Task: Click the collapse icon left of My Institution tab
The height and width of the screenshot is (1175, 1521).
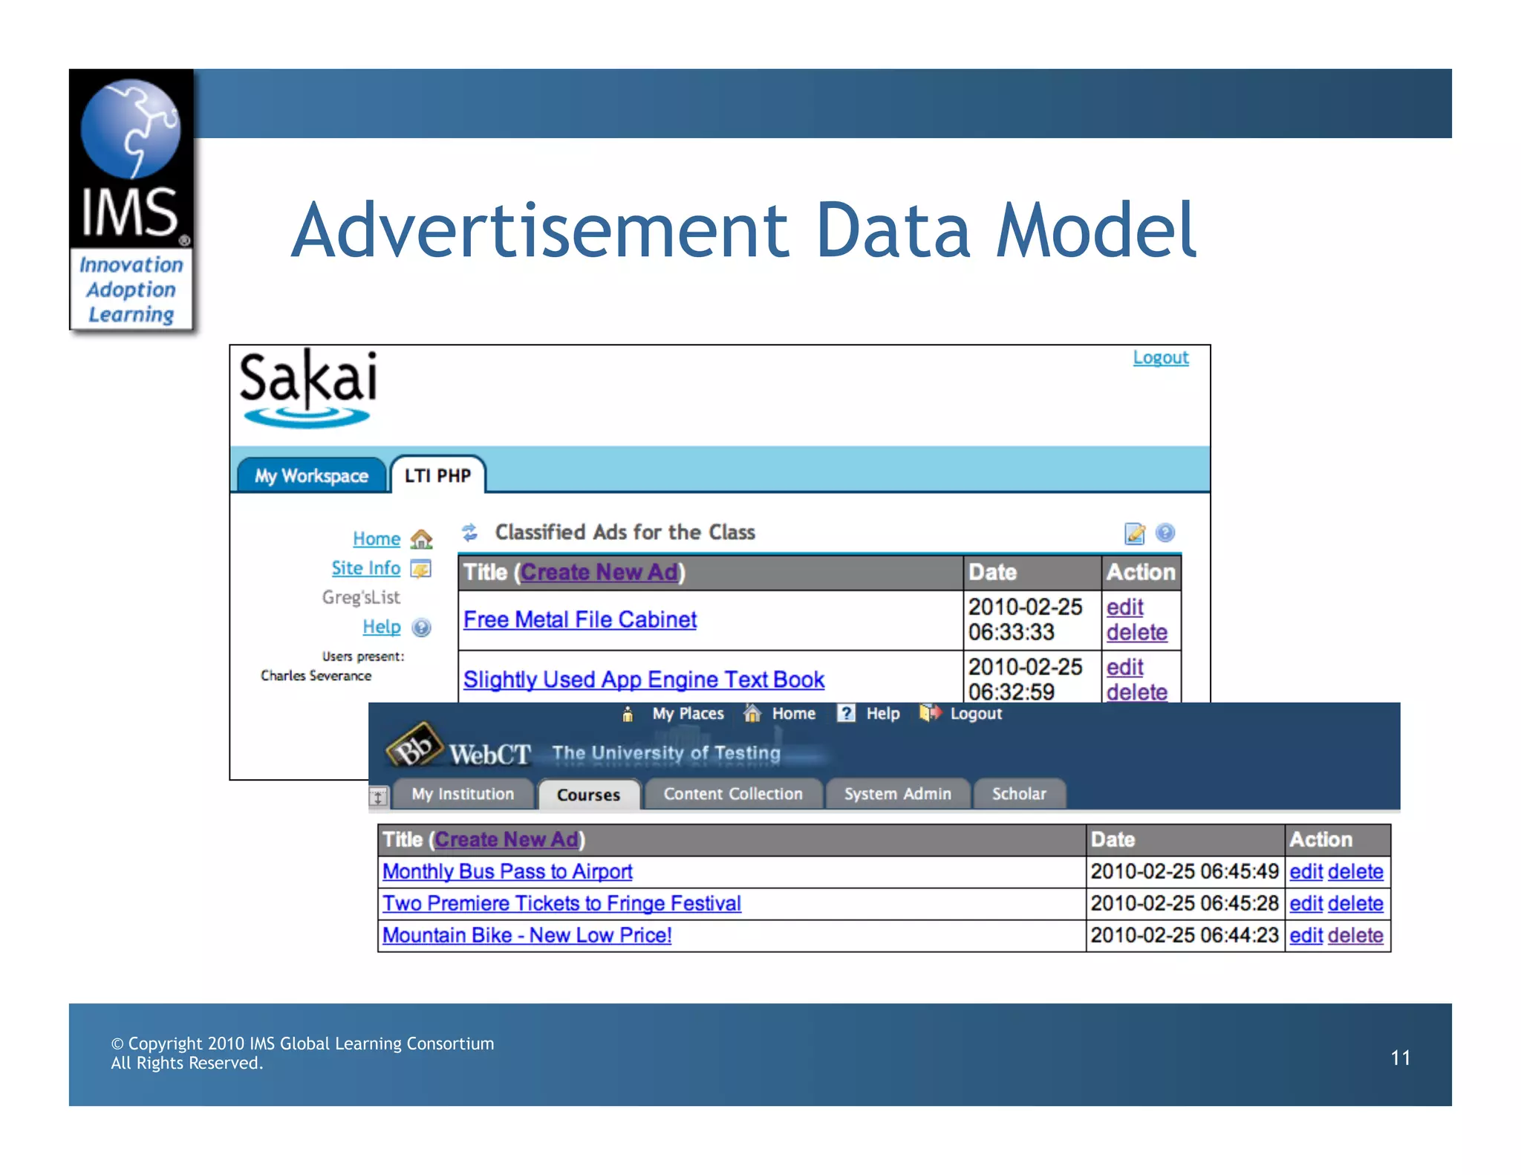Action: 378,797
